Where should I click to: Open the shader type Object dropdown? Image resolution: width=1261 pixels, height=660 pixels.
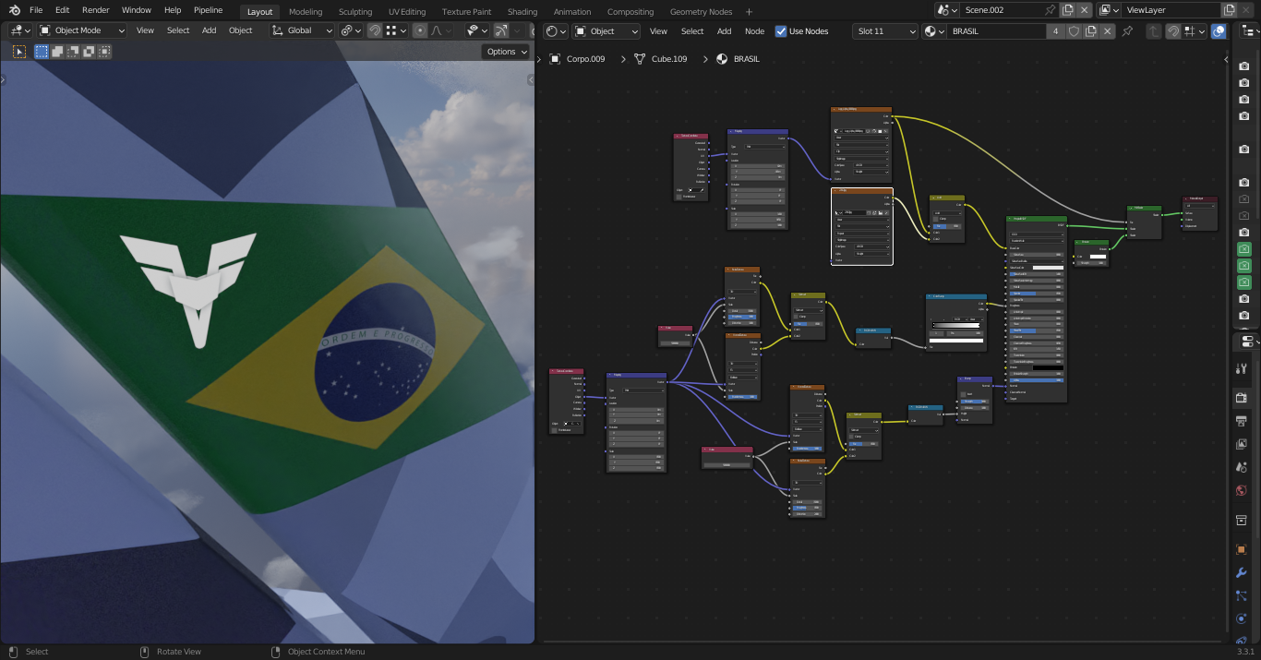[606, 31]
